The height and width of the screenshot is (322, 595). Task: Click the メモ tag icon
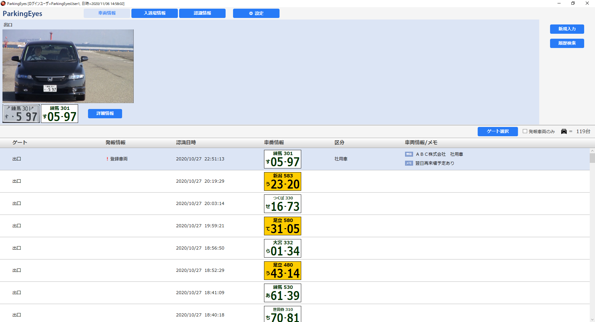pyautogui.click(x=409, y=163)
